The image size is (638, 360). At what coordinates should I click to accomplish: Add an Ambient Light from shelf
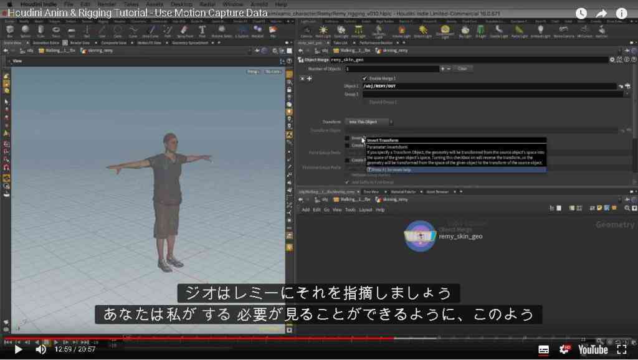pos(540,31)
